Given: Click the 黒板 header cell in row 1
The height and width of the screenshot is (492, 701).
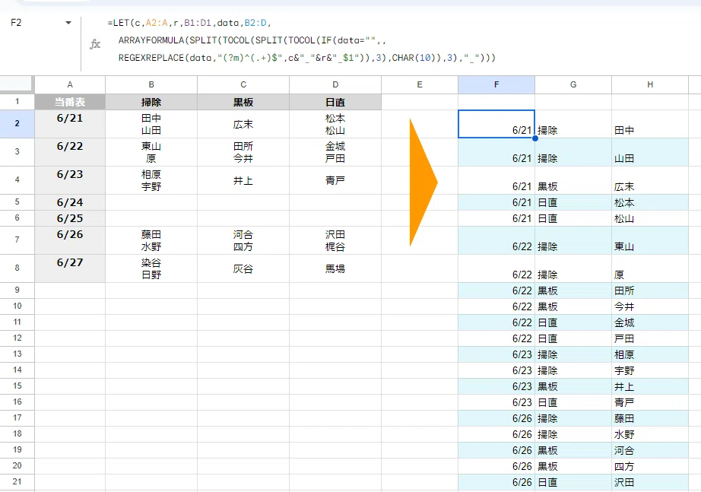Looking at the screenshot, I should [243, 102].
